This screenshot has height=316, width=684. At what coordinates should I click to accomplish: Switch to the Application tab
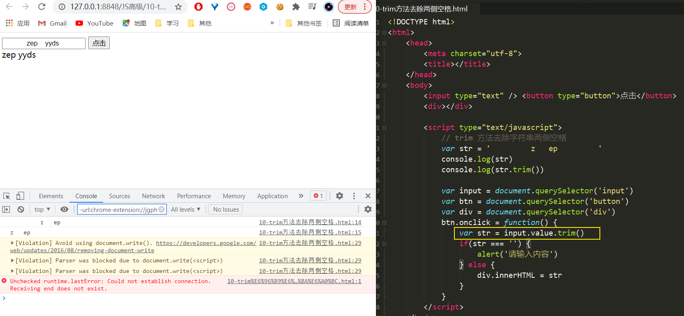pyautogui.click(x=272, y=196)
